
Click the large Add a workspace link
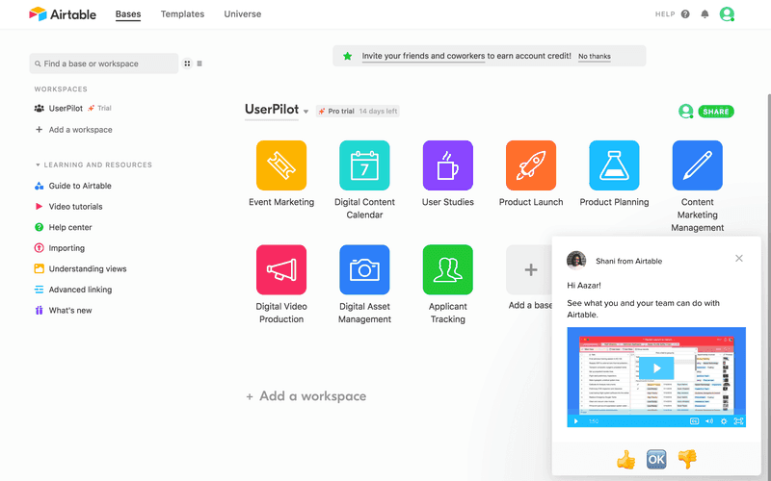[306, 396]
